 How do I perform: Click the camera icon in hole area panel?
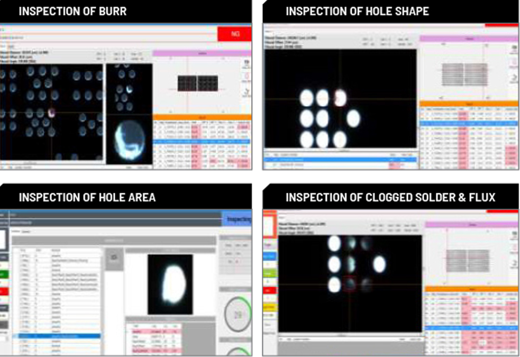tap(113, 258)
